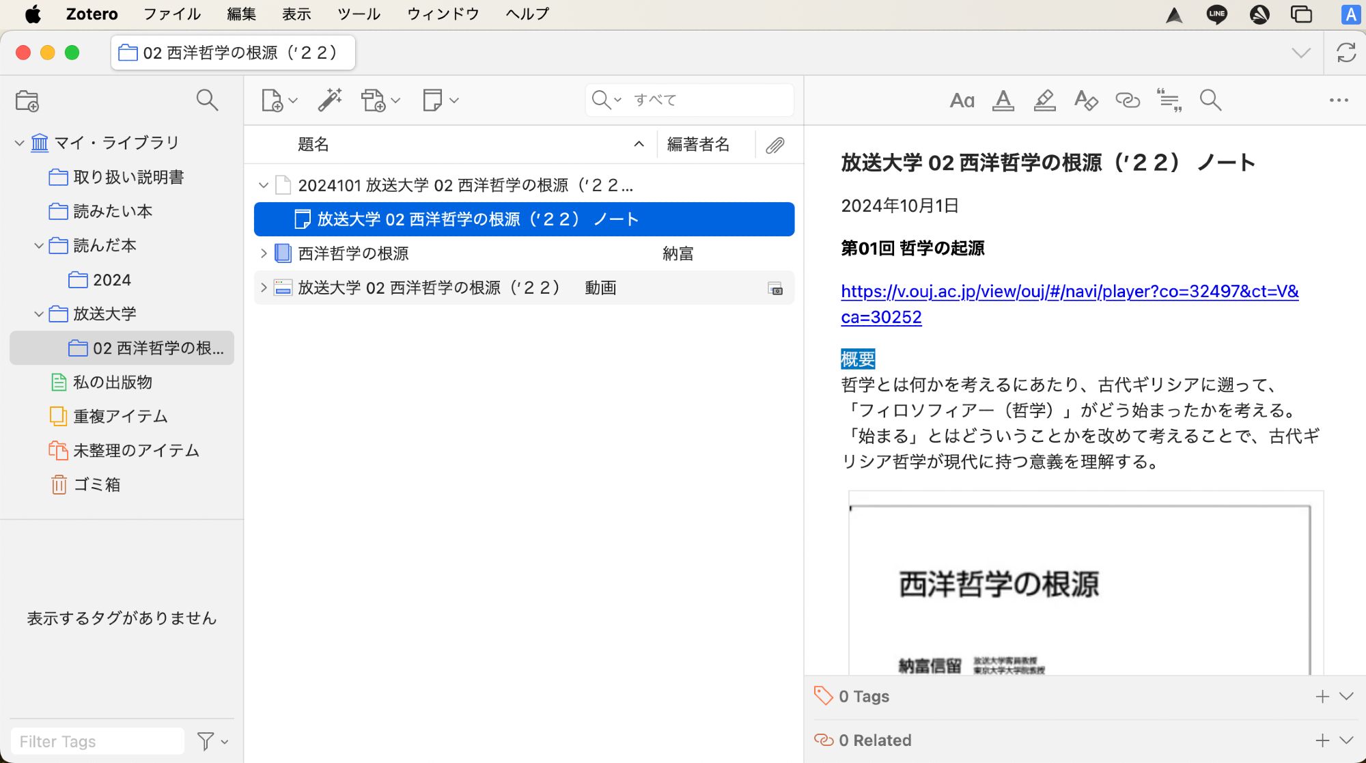
Task: Sort by 題名 column header
Action: (x=451, y=144)
